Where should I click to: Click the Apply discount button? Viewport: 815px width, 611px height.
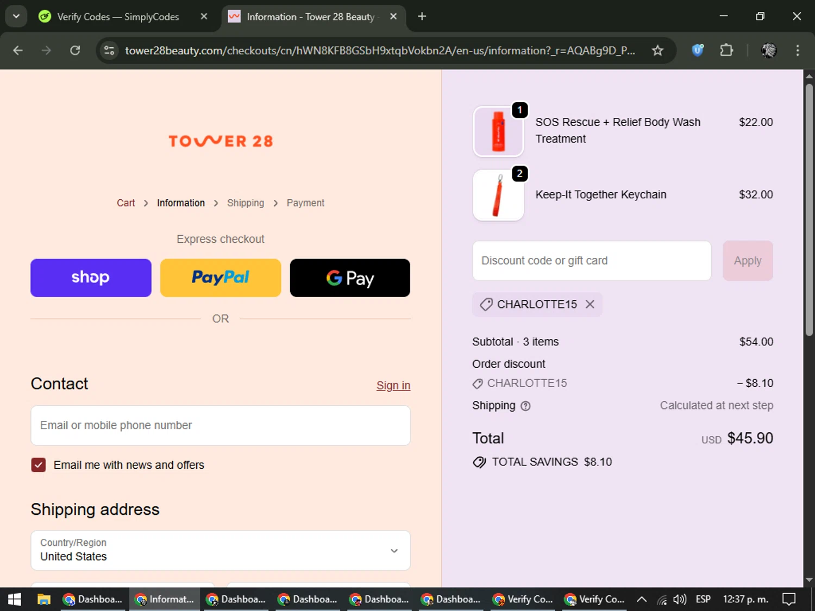tap(748, 261)
